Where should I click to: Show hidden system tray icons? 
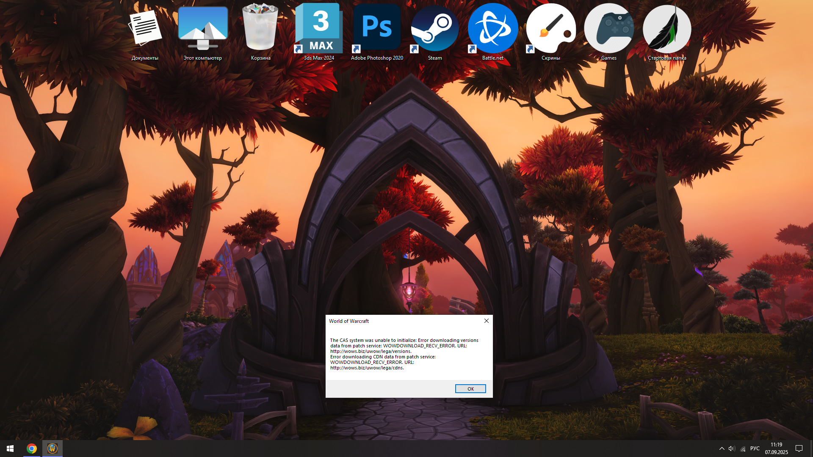722,449
